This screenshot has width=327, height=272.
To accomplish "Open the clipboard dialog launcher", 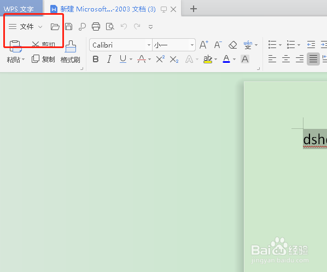I will point(82,68).
